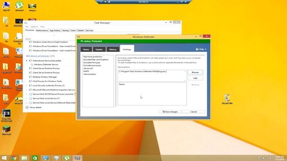The height and width of the screenshot is (161, 287).
Task: Click Windows Audio Device Graph Isolation icon
Action: [30, 42]
